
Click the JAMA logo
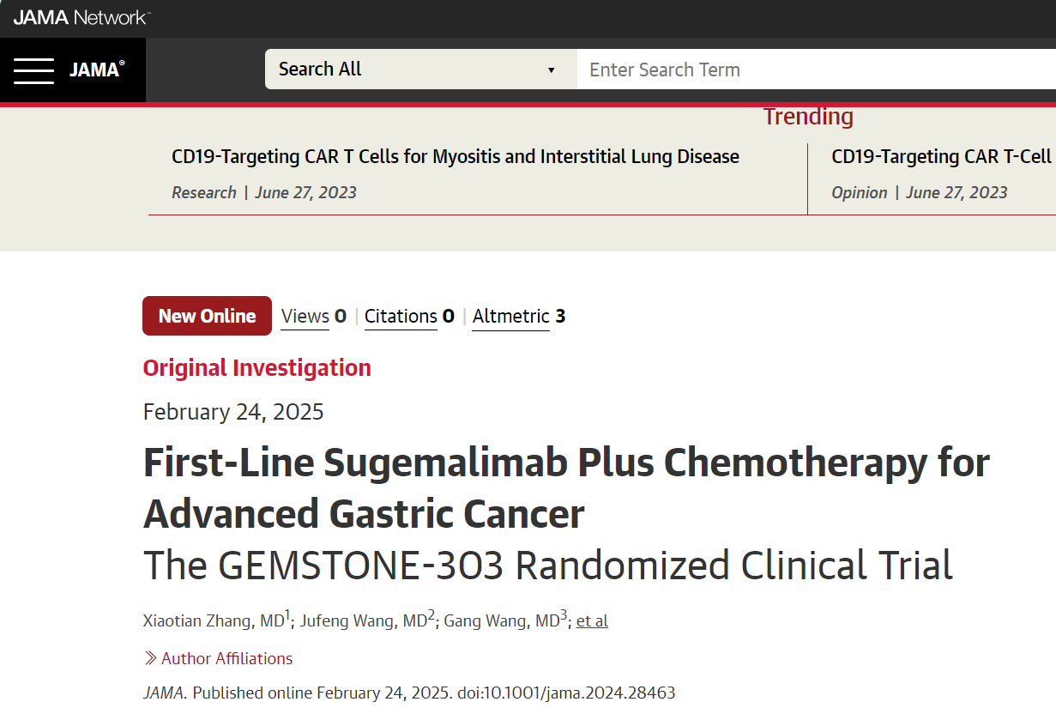tap(97, 70)
